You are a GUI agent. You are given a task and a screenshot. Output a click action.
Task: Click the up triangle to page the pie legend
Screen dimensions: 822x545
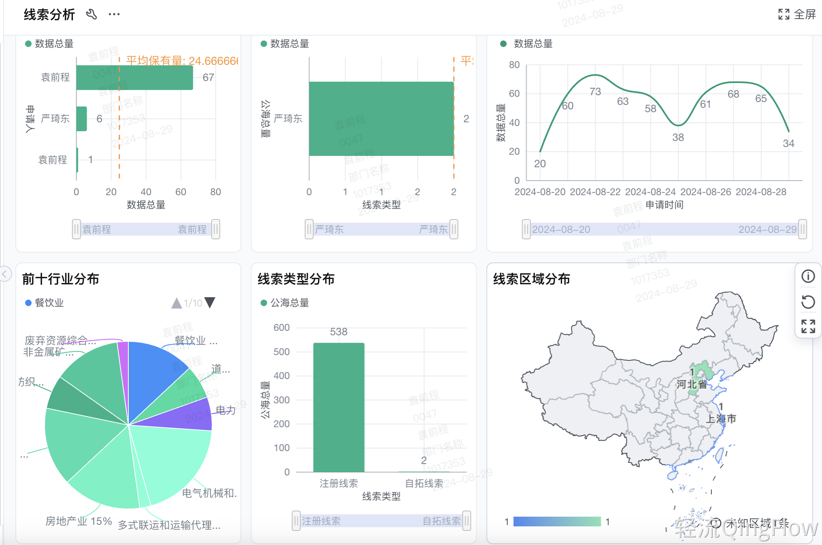click(177, 302)
